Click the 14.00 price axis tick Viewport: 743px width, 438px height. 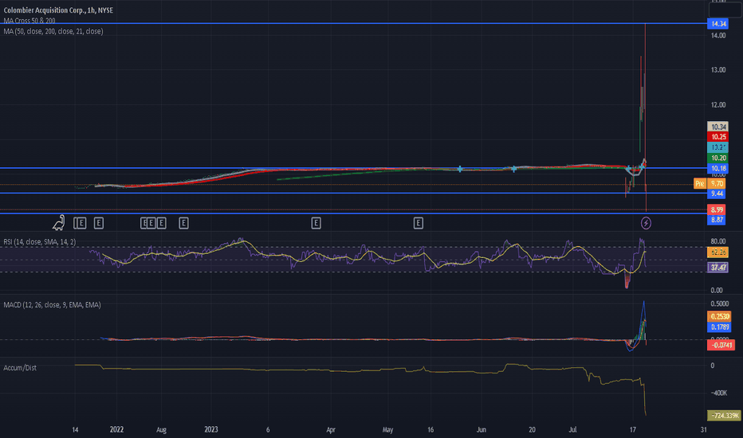pos(718,36)
